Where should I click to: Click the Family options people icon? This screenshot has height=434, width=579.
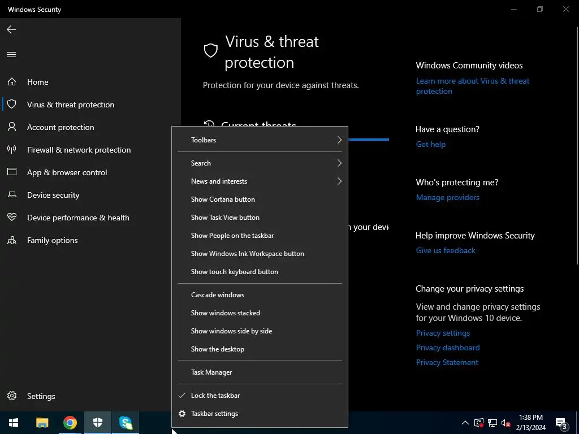tap(12, 240)
